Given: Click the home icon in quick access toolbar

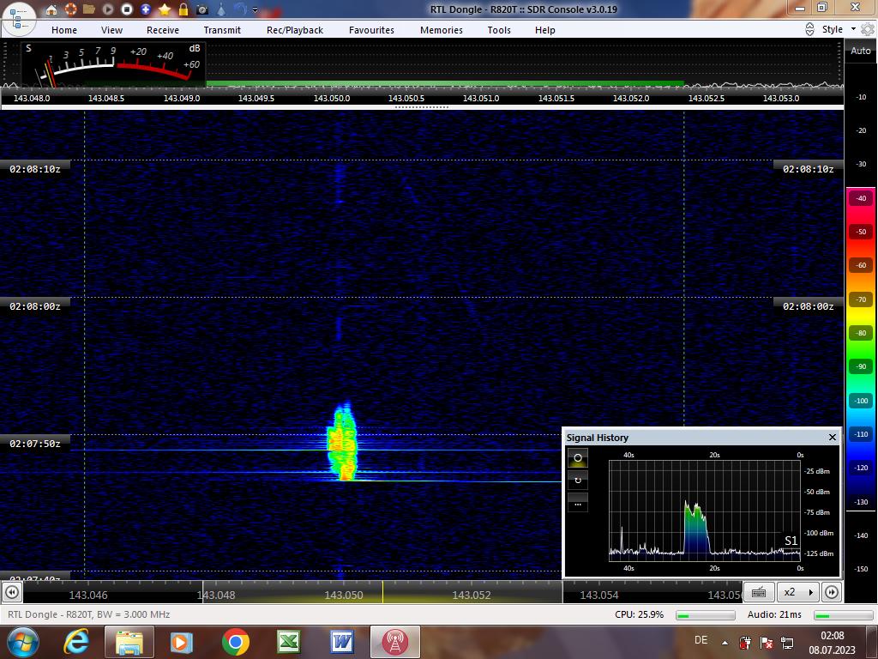Looking at the screenshot, I should click(51, 9).
